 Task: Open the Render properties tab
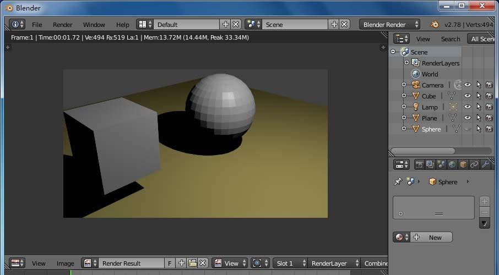click(x=420, y=164)
